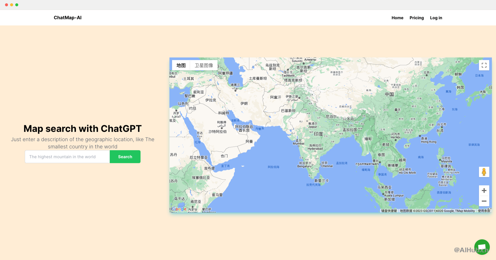Zoom out the map with minus button

pyautogui.click(x=484, y=201)
